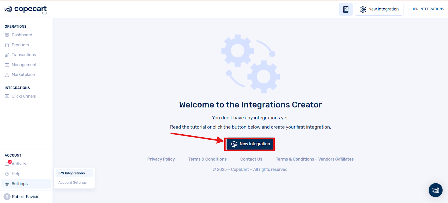448x203 pixels.
Task: Open Privacy Policy footer link
Action: [x=161, y=159]
